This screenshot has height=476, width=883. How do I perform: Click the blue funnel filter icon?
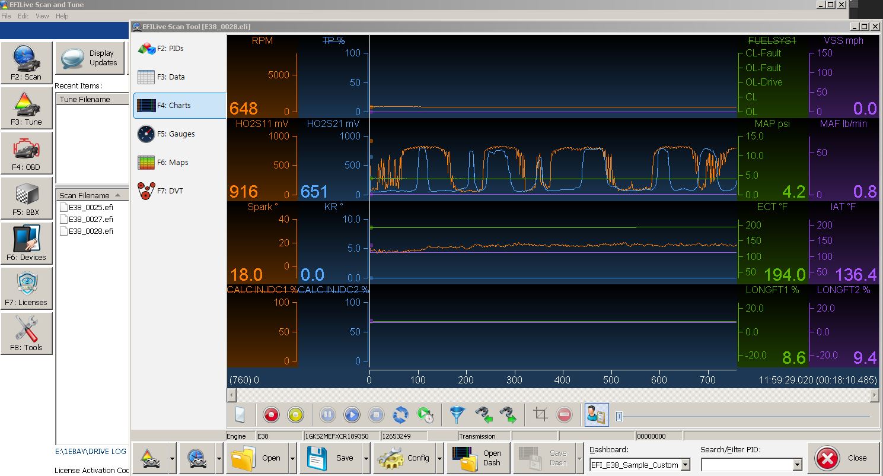click(457, 415)
